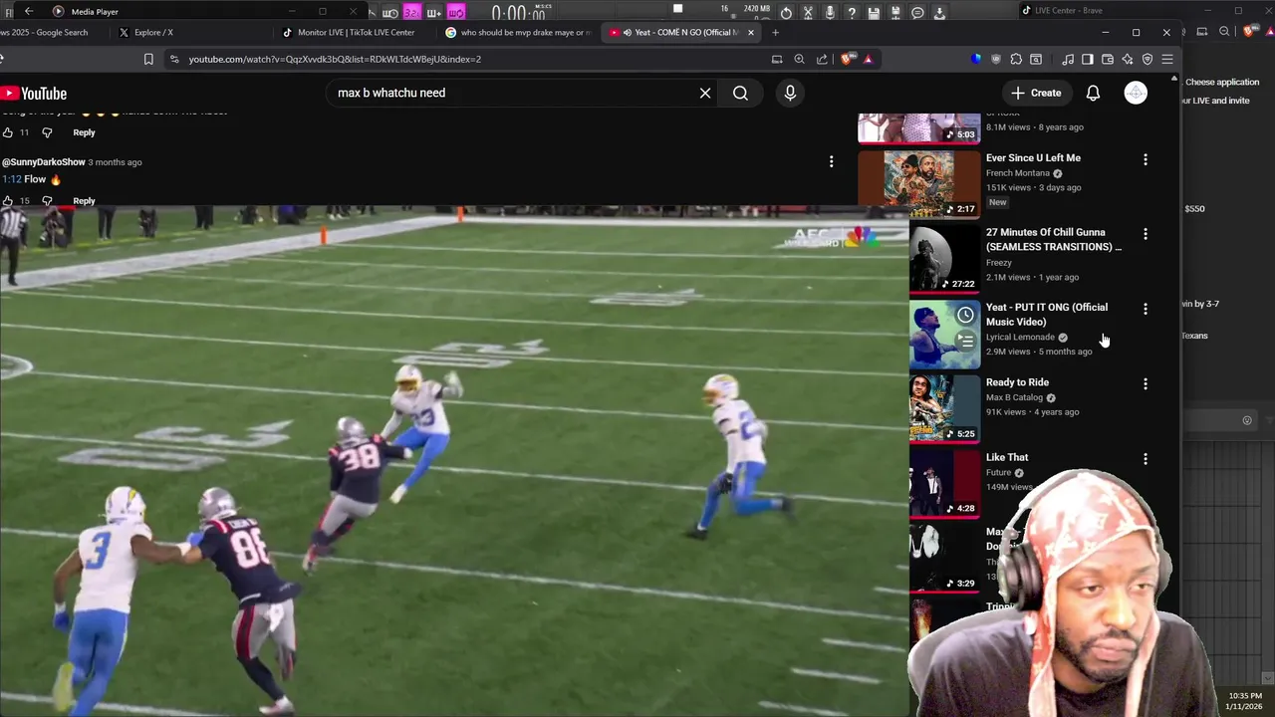Open three-dot menu for Ready to Ride
This screenshot has height=717, width=1275.
point(1145,383)
